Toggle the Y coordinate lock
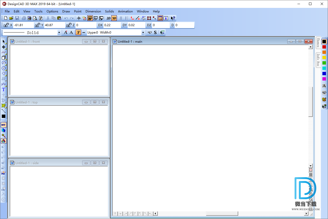The height and width of the screenshot is (219, 328). click(37, 25)
